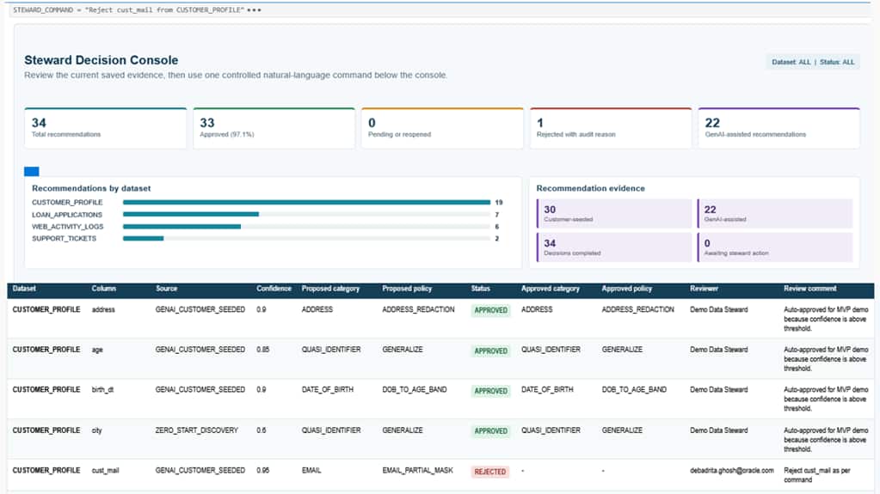
Task: Click the APPROVED badge in the age row
Action: pos(490,351)
